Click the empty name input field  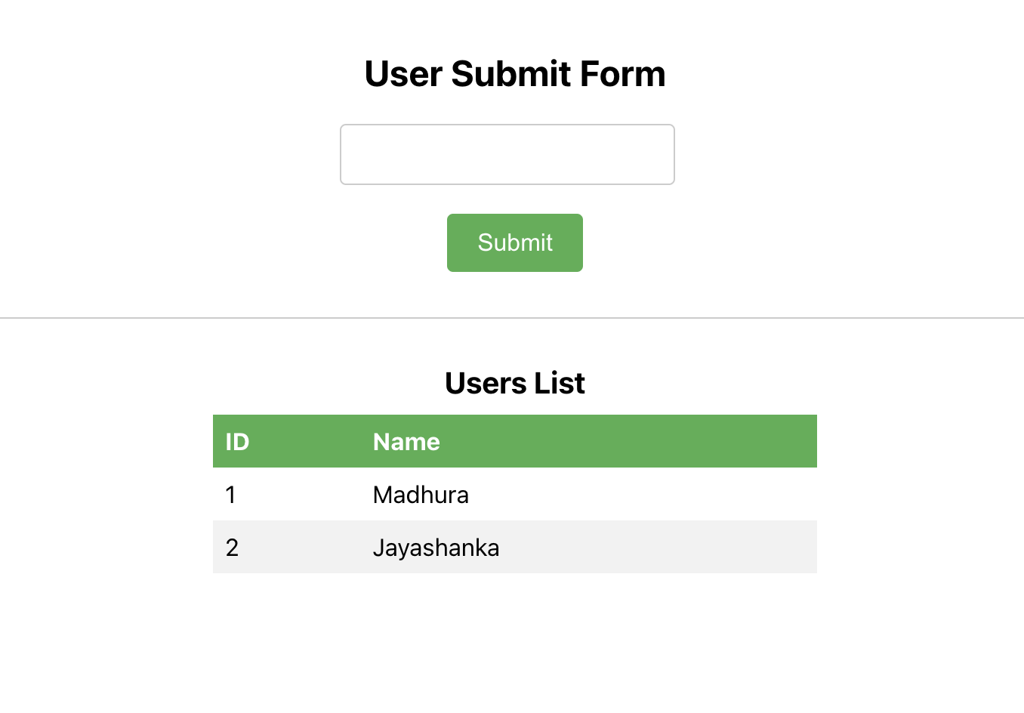pyautogui.click(x=507, y=155)
